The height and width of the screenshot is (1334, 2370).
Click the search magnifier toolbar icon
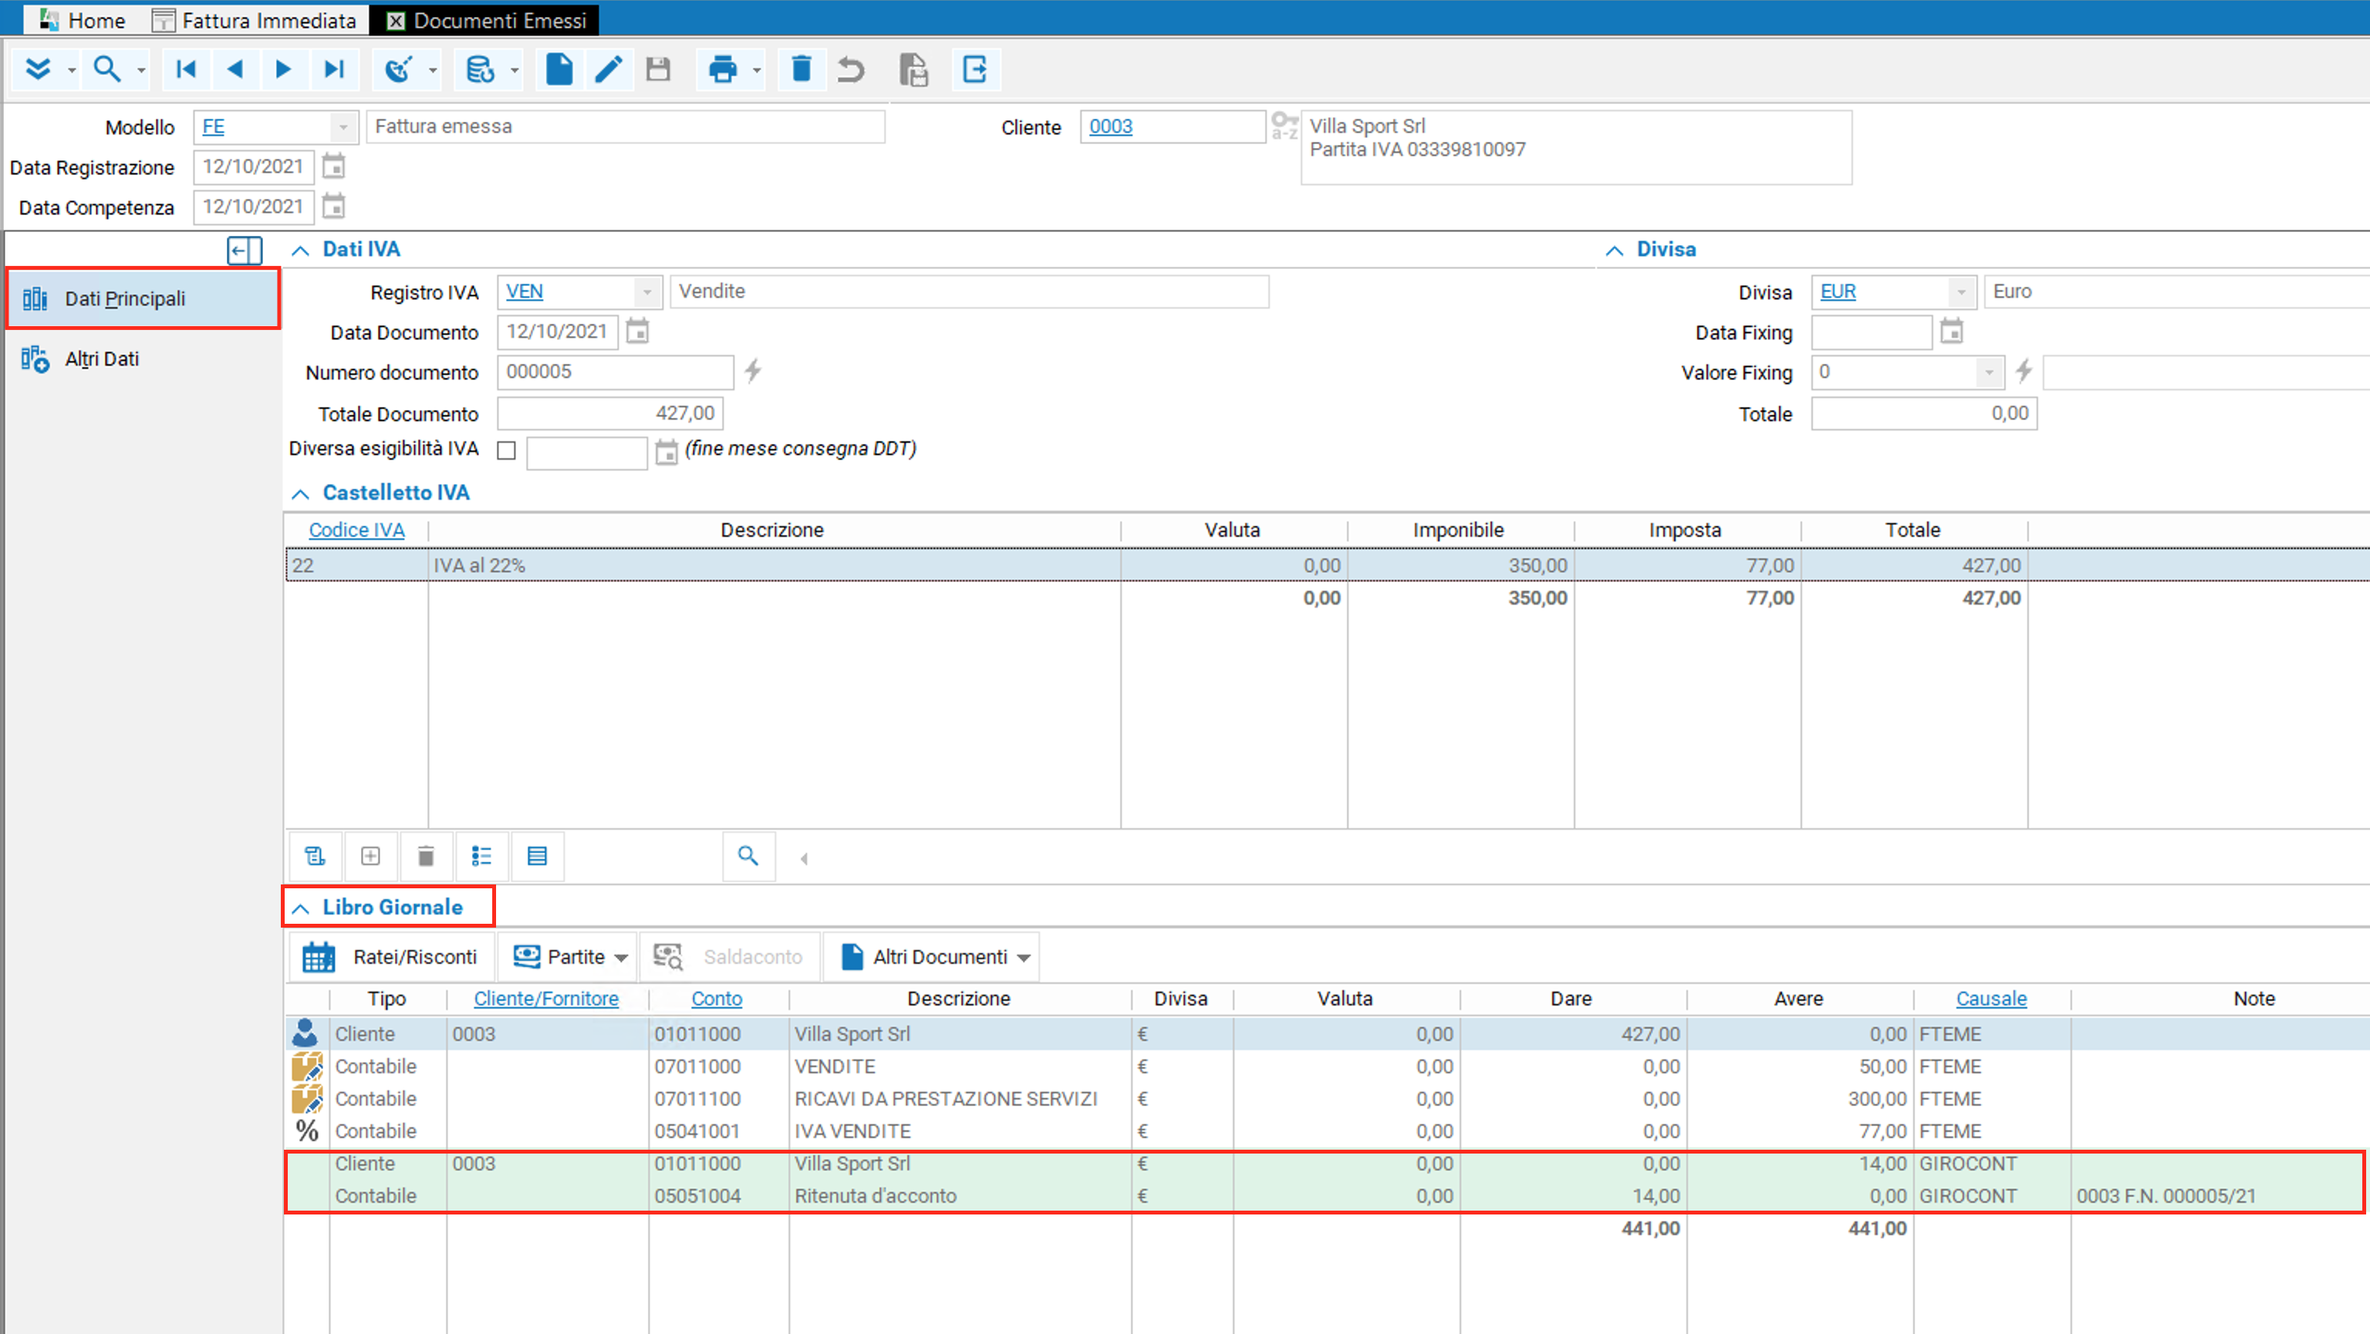(106, 69)
